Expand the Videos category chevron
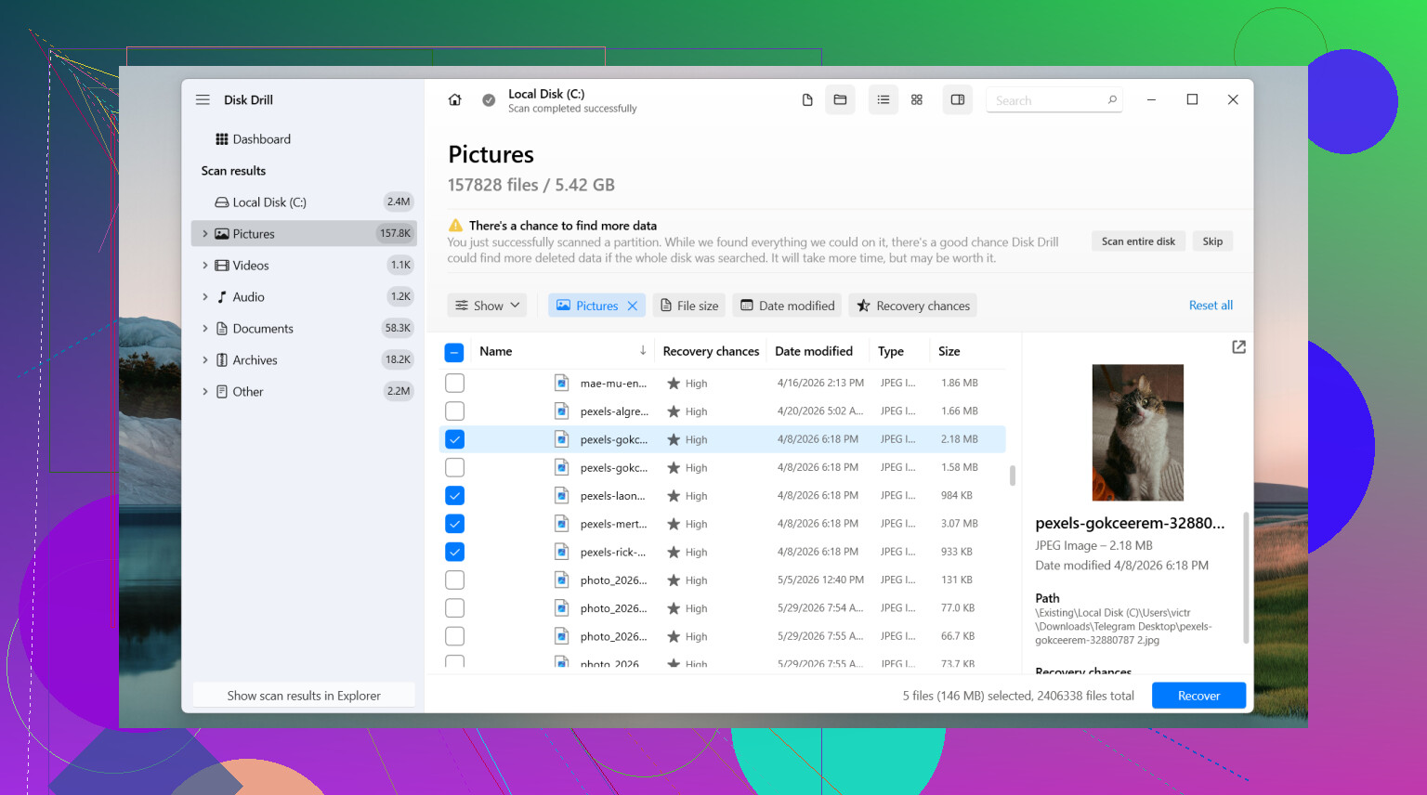Screen dimensions: 1427x795 [x=205, y=266]
